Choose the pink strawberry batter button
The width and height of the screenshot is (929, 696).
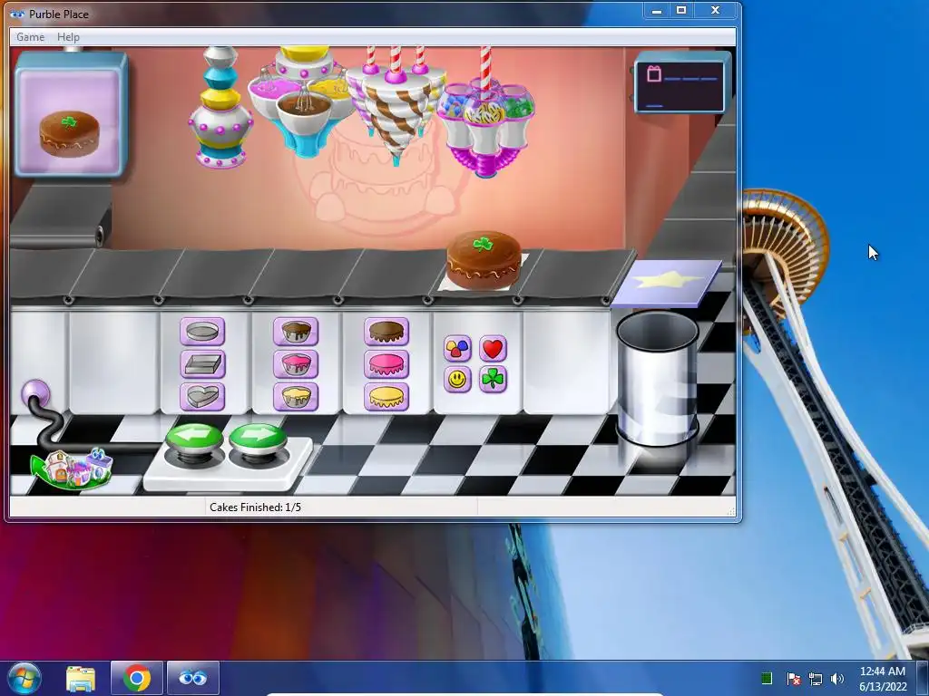[296, 364]
